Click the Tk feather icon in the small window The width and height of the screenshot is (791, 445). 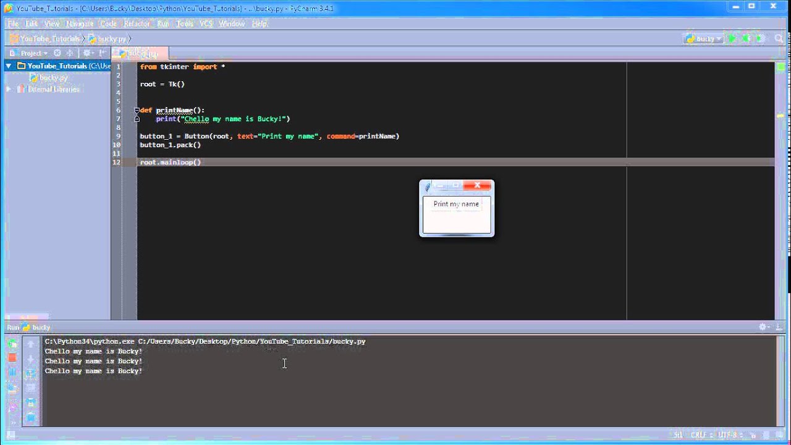tap(427, 187)
